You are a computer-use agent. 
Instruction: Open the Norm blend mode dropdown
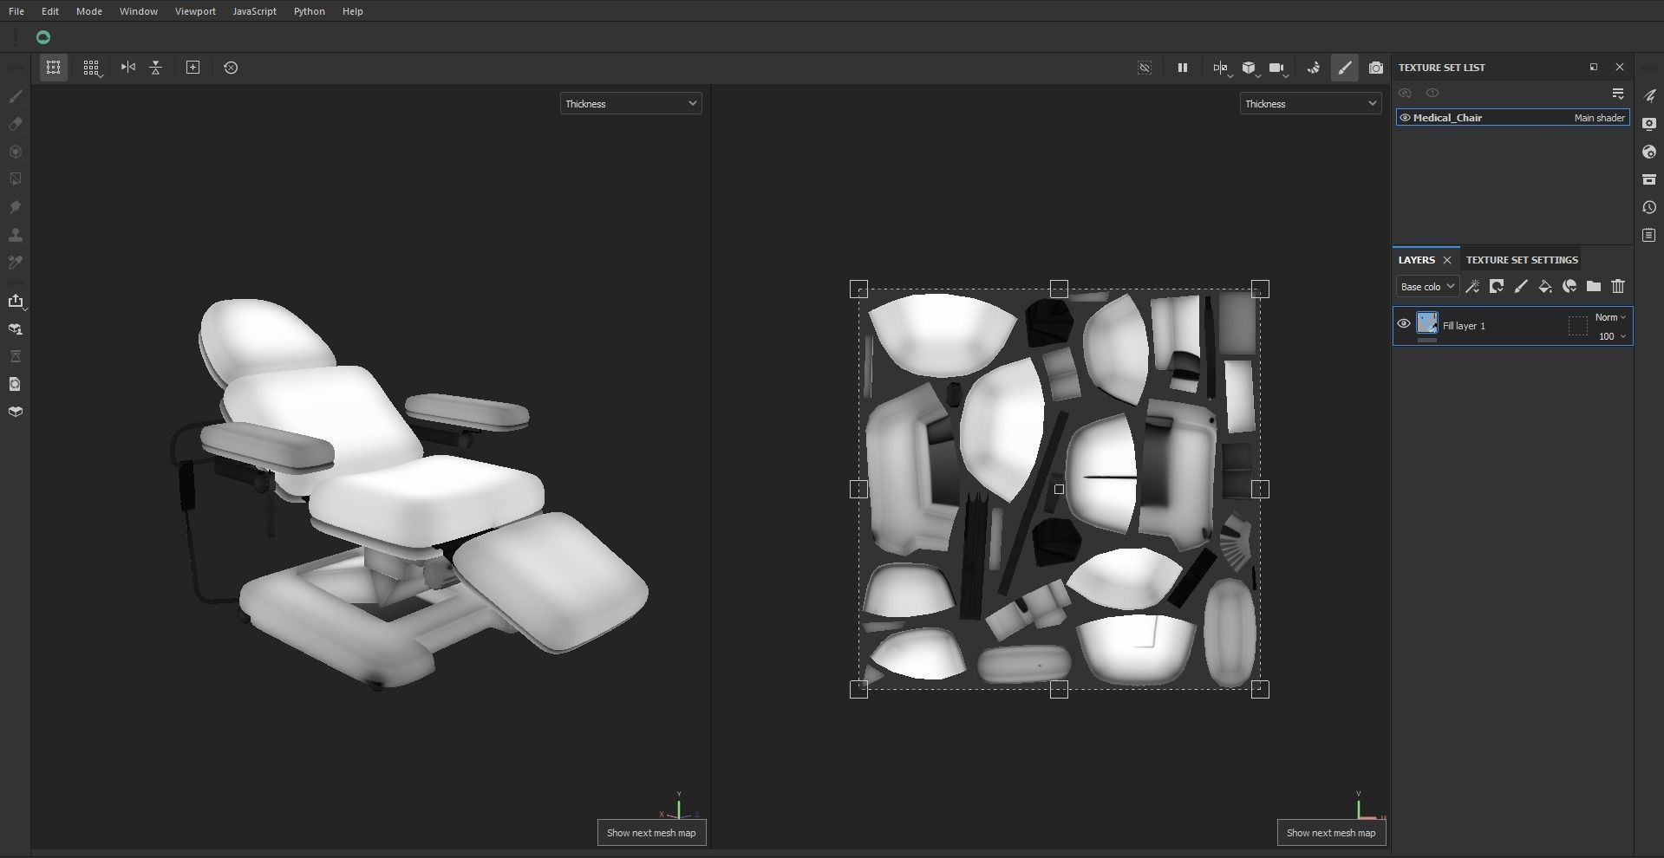(x=1610, y=317)
